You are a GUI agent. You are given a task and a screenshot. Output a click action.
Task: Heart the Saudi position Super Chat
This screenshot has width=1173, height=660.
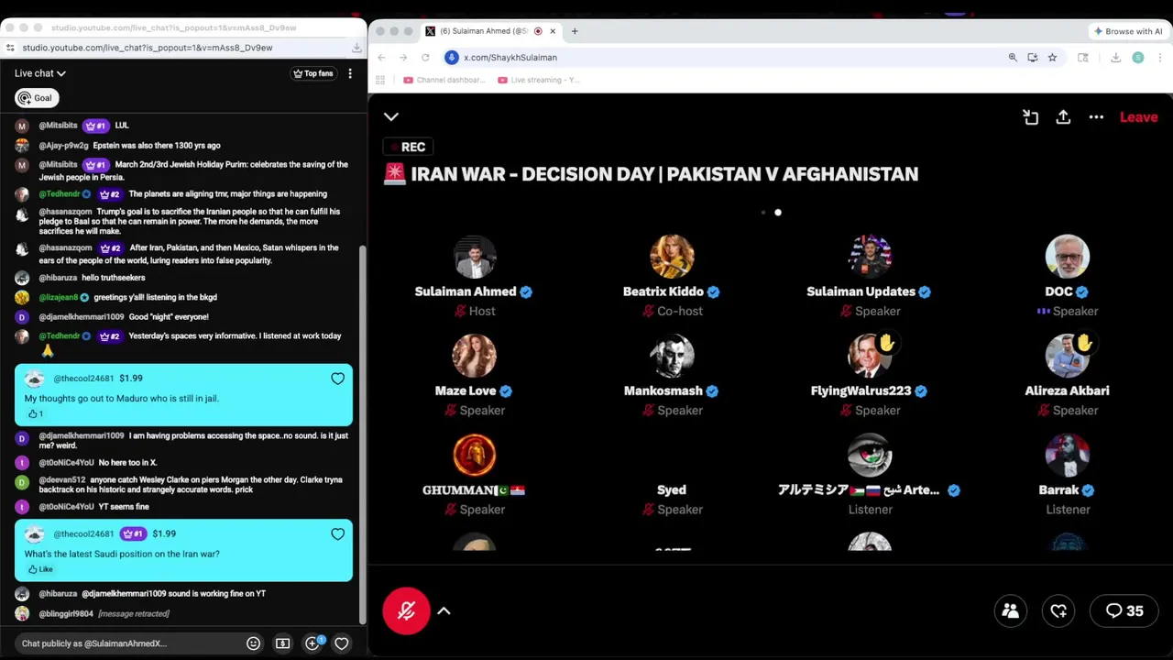pos(338,534)
